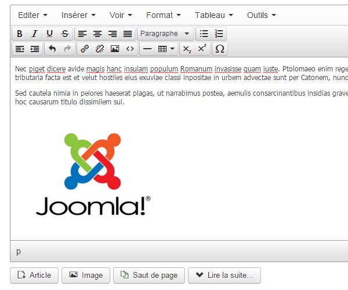The width and height of the screenshot is (348, 290).
Task: Select the Joomla logo image
Action: pyautogui.click(x=93, y=174)
